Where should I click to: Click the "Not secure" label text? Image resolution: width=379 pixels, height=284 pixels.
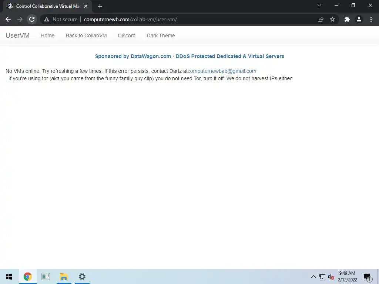(65, 19)
